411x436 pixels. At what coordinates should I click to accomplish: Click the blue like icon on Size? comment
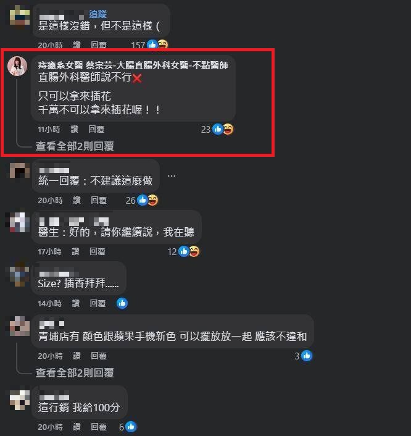pyautogui.click(x=122, y=303)
